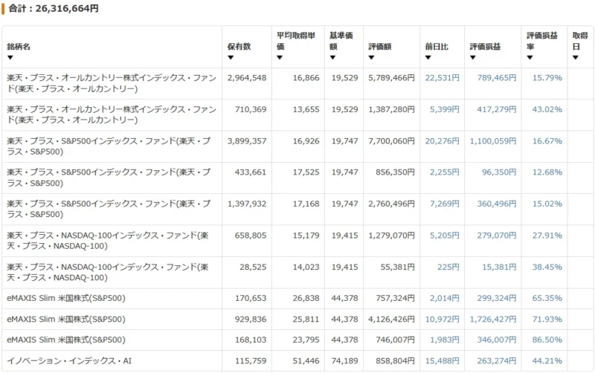Click valuation 1,387,280円

391,109
